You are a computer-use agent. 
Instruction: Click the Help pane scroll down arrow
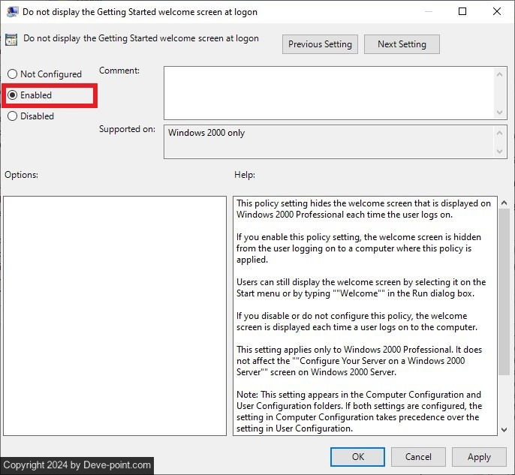(504, 428)
